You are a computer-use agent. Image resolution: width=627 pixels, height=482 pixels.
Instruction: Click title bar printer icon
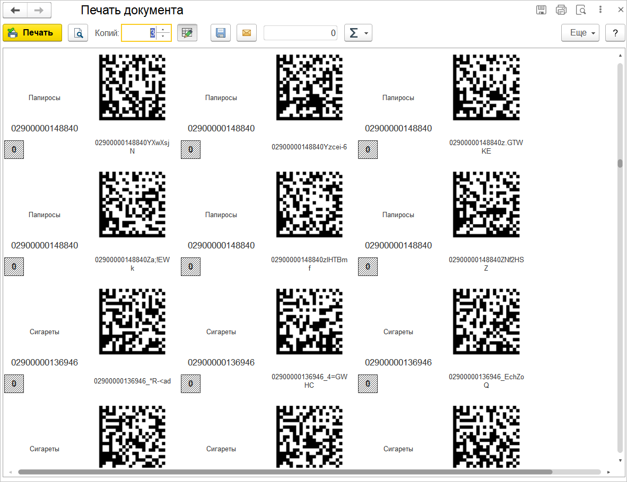[561, 10]
